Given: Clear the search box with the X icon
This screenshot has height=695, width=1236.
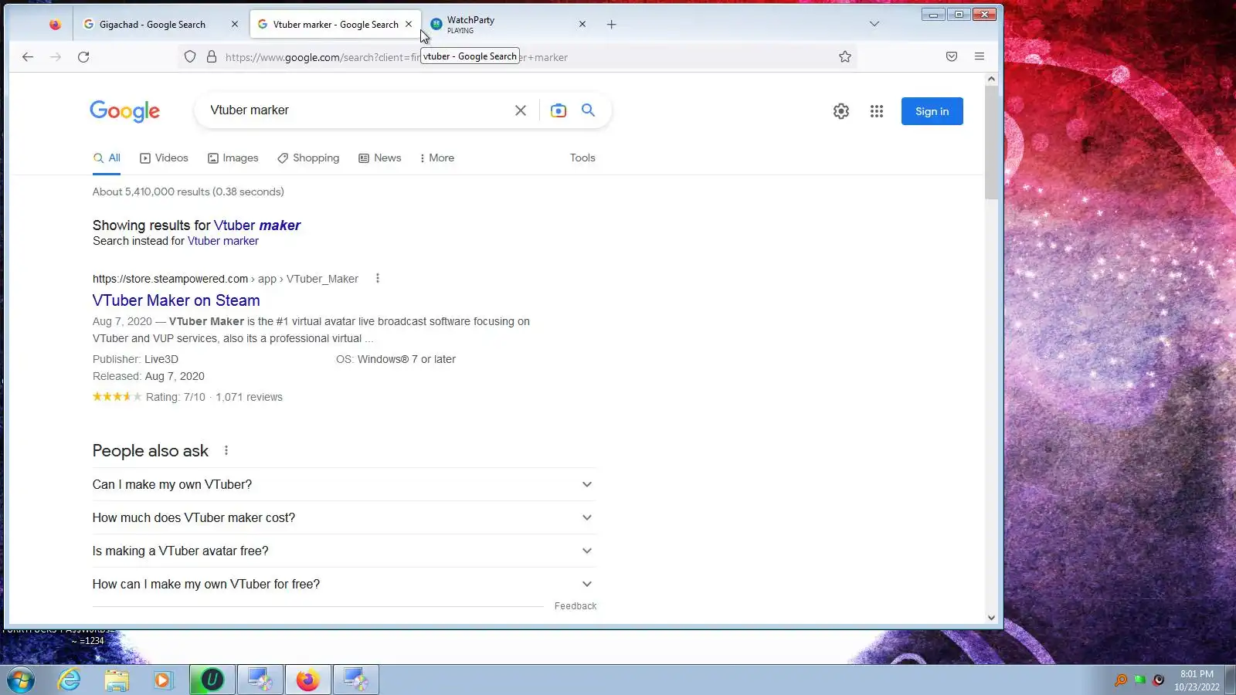Looking at the screenshot, I should pos(521,110).
